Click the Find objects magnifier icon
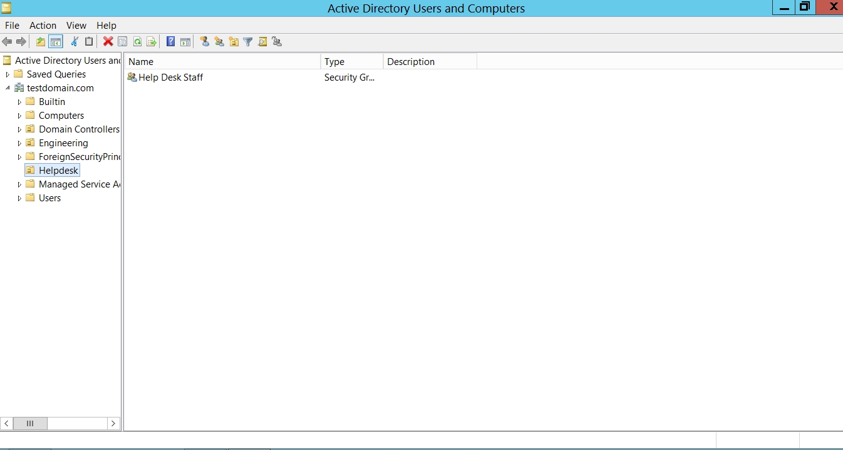The height and width of the screenshot is (450, 843). coord(262,42)
